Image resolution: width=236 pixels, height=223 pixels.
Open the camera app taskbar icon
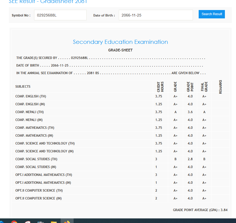click(x=41, y=222)
